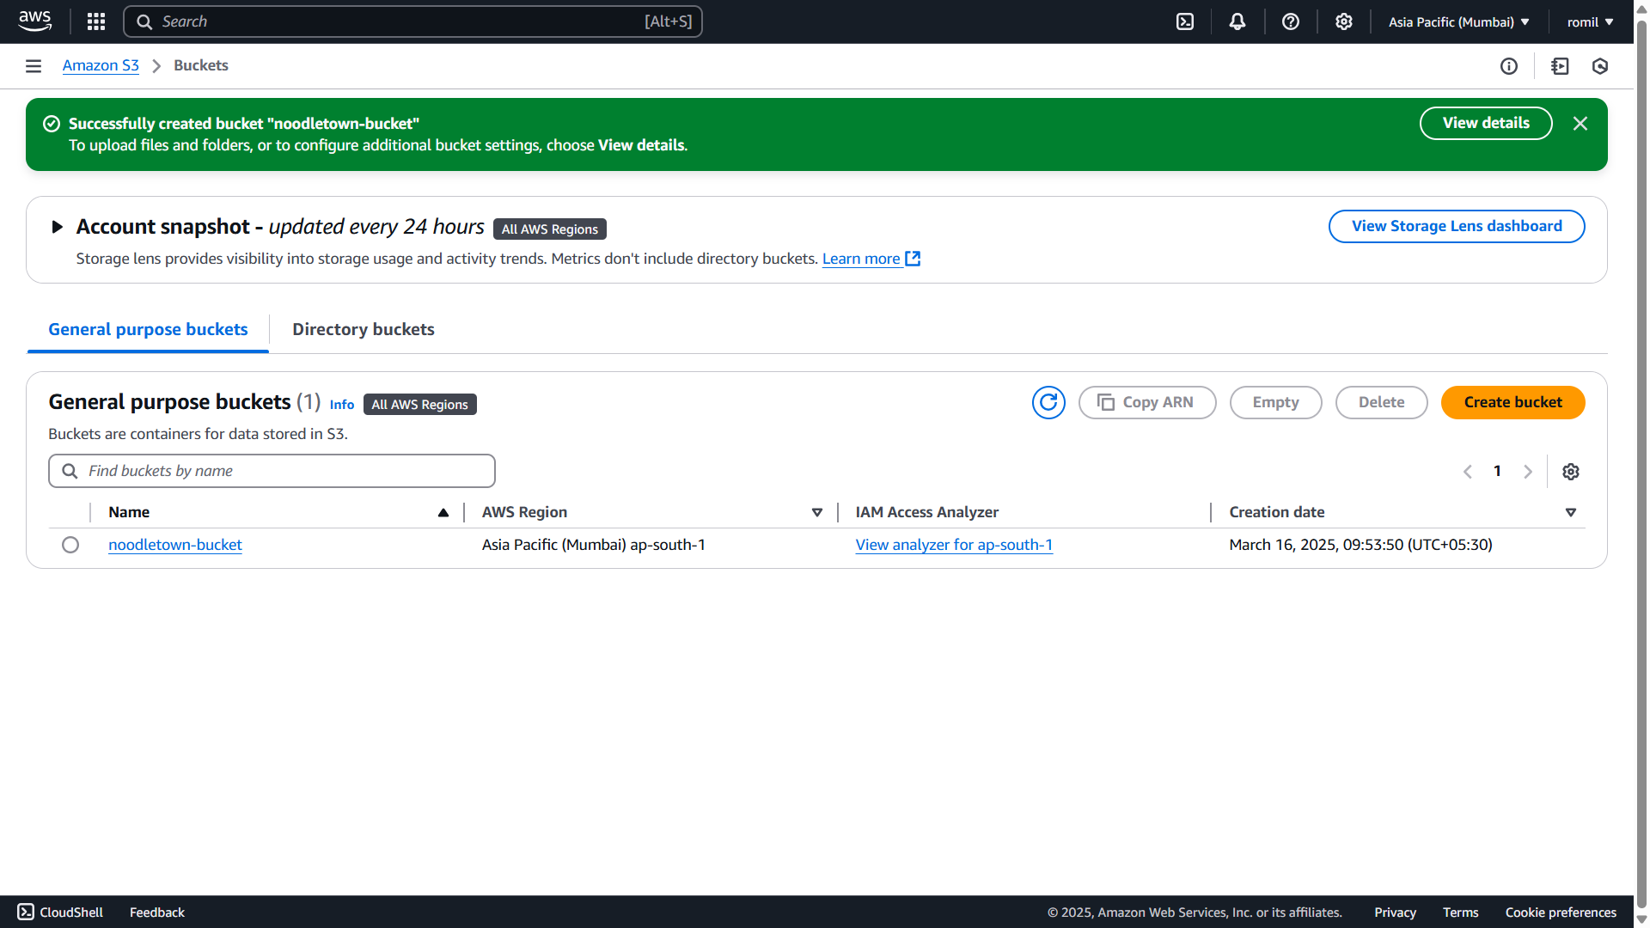Click View details in success banner
Image resolution: width=1650 pixels, height=928 pixels.
(x=1486, y=123)
